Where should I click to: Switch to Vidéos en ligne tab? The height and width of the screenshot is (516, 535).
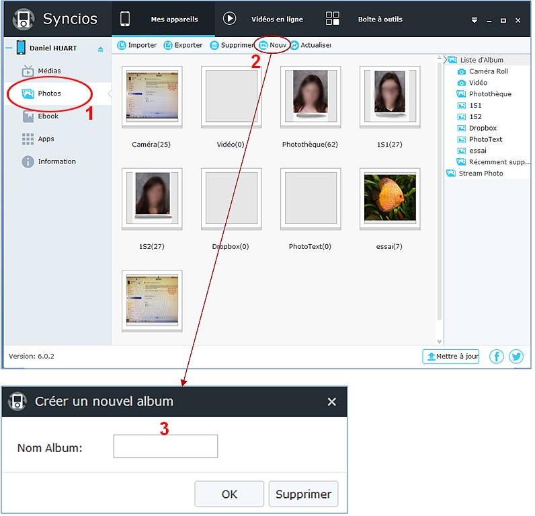point(278,20)
